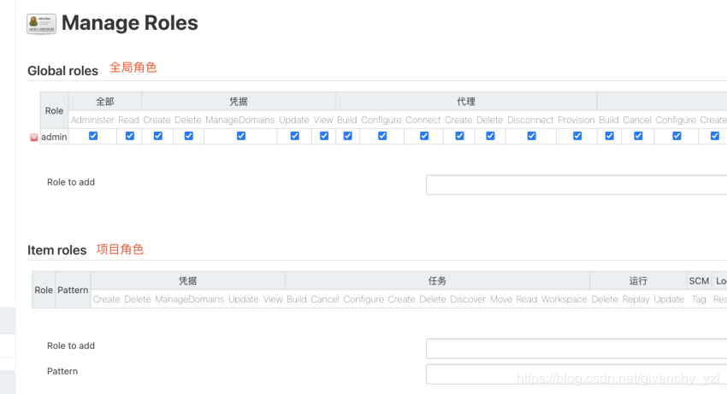Click the 'admin' role name cell

54,137
